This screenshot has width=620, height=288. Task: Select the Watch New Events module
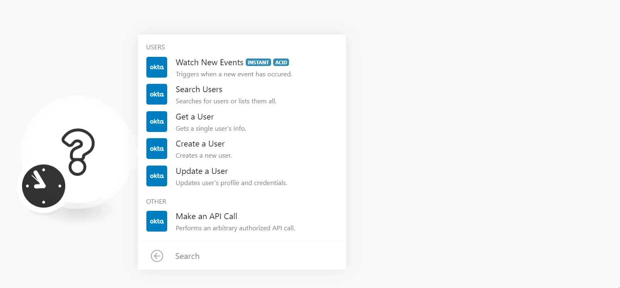pyautogui.click(x=242, y=68)
